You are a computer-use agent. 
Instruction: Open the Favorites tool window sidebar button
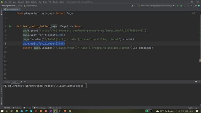coord(1,101)
